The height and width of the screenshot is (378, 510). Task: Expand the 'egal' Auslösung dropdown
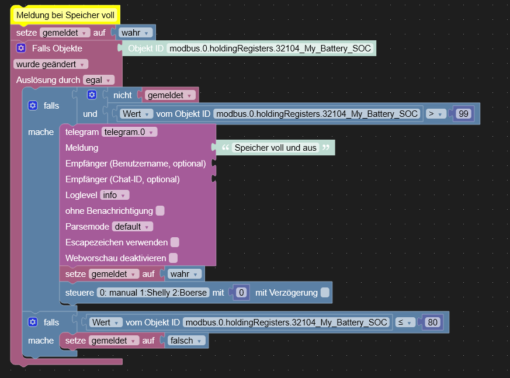pyautogui.click(x=99, y=80)
